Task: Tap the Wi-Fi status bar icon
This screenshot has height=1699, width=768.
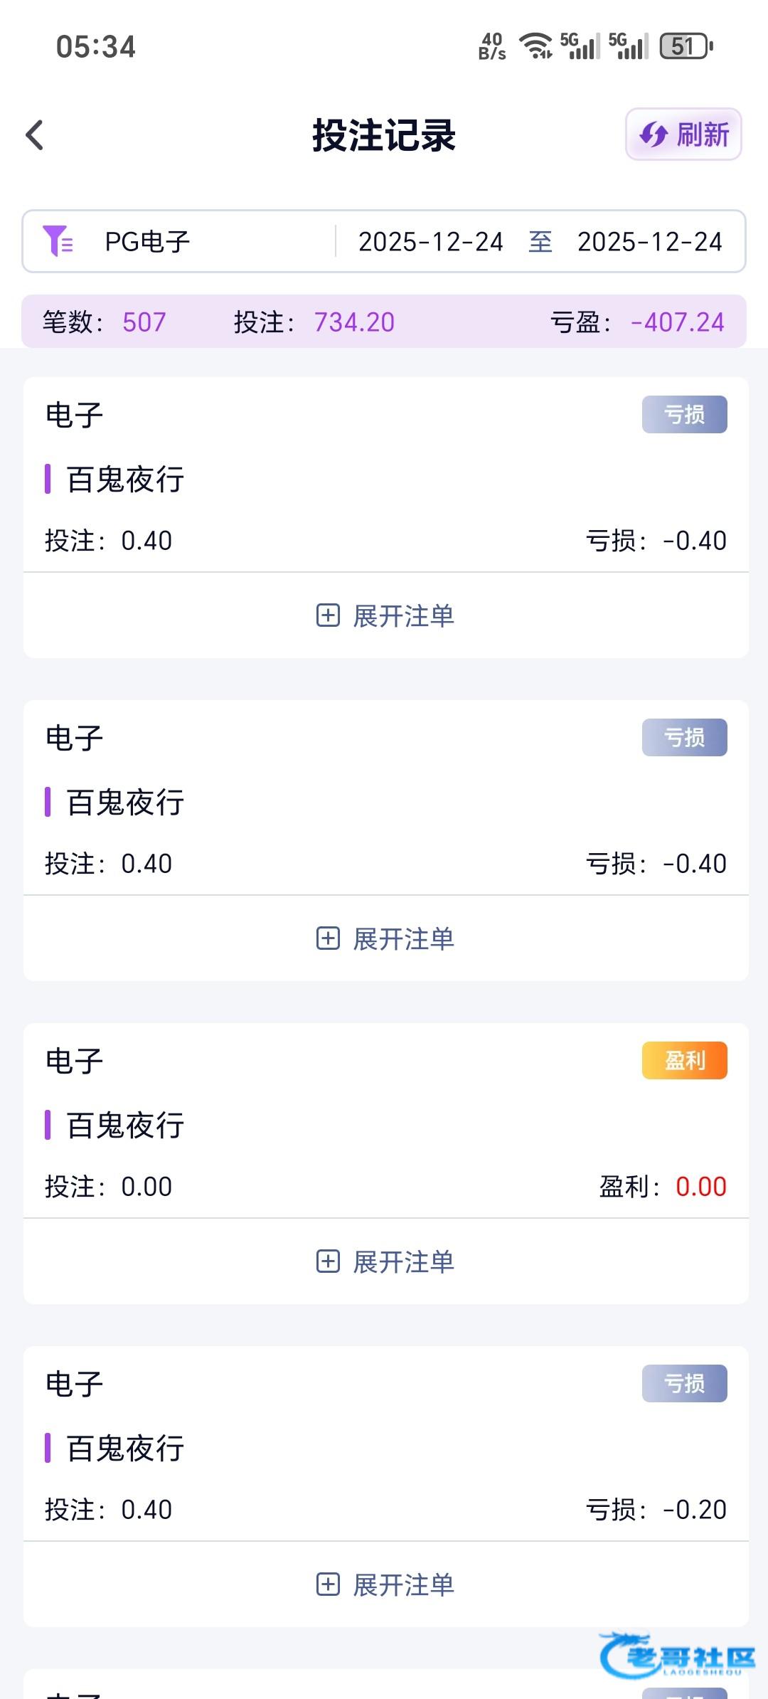Action: (x=535, y=46)
